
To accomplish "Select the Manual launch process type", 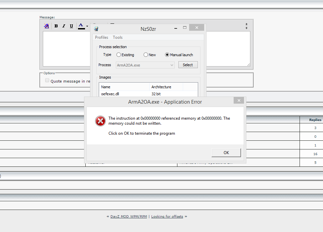I will [x=179, y=55].
